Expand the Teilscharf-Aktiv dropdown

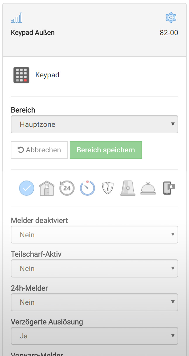click(94, 268)
